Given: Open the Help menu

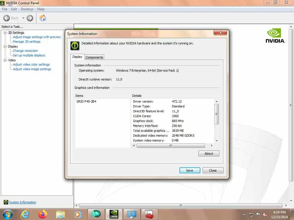Looking at the screenshot, I should (x=41, y=9).
